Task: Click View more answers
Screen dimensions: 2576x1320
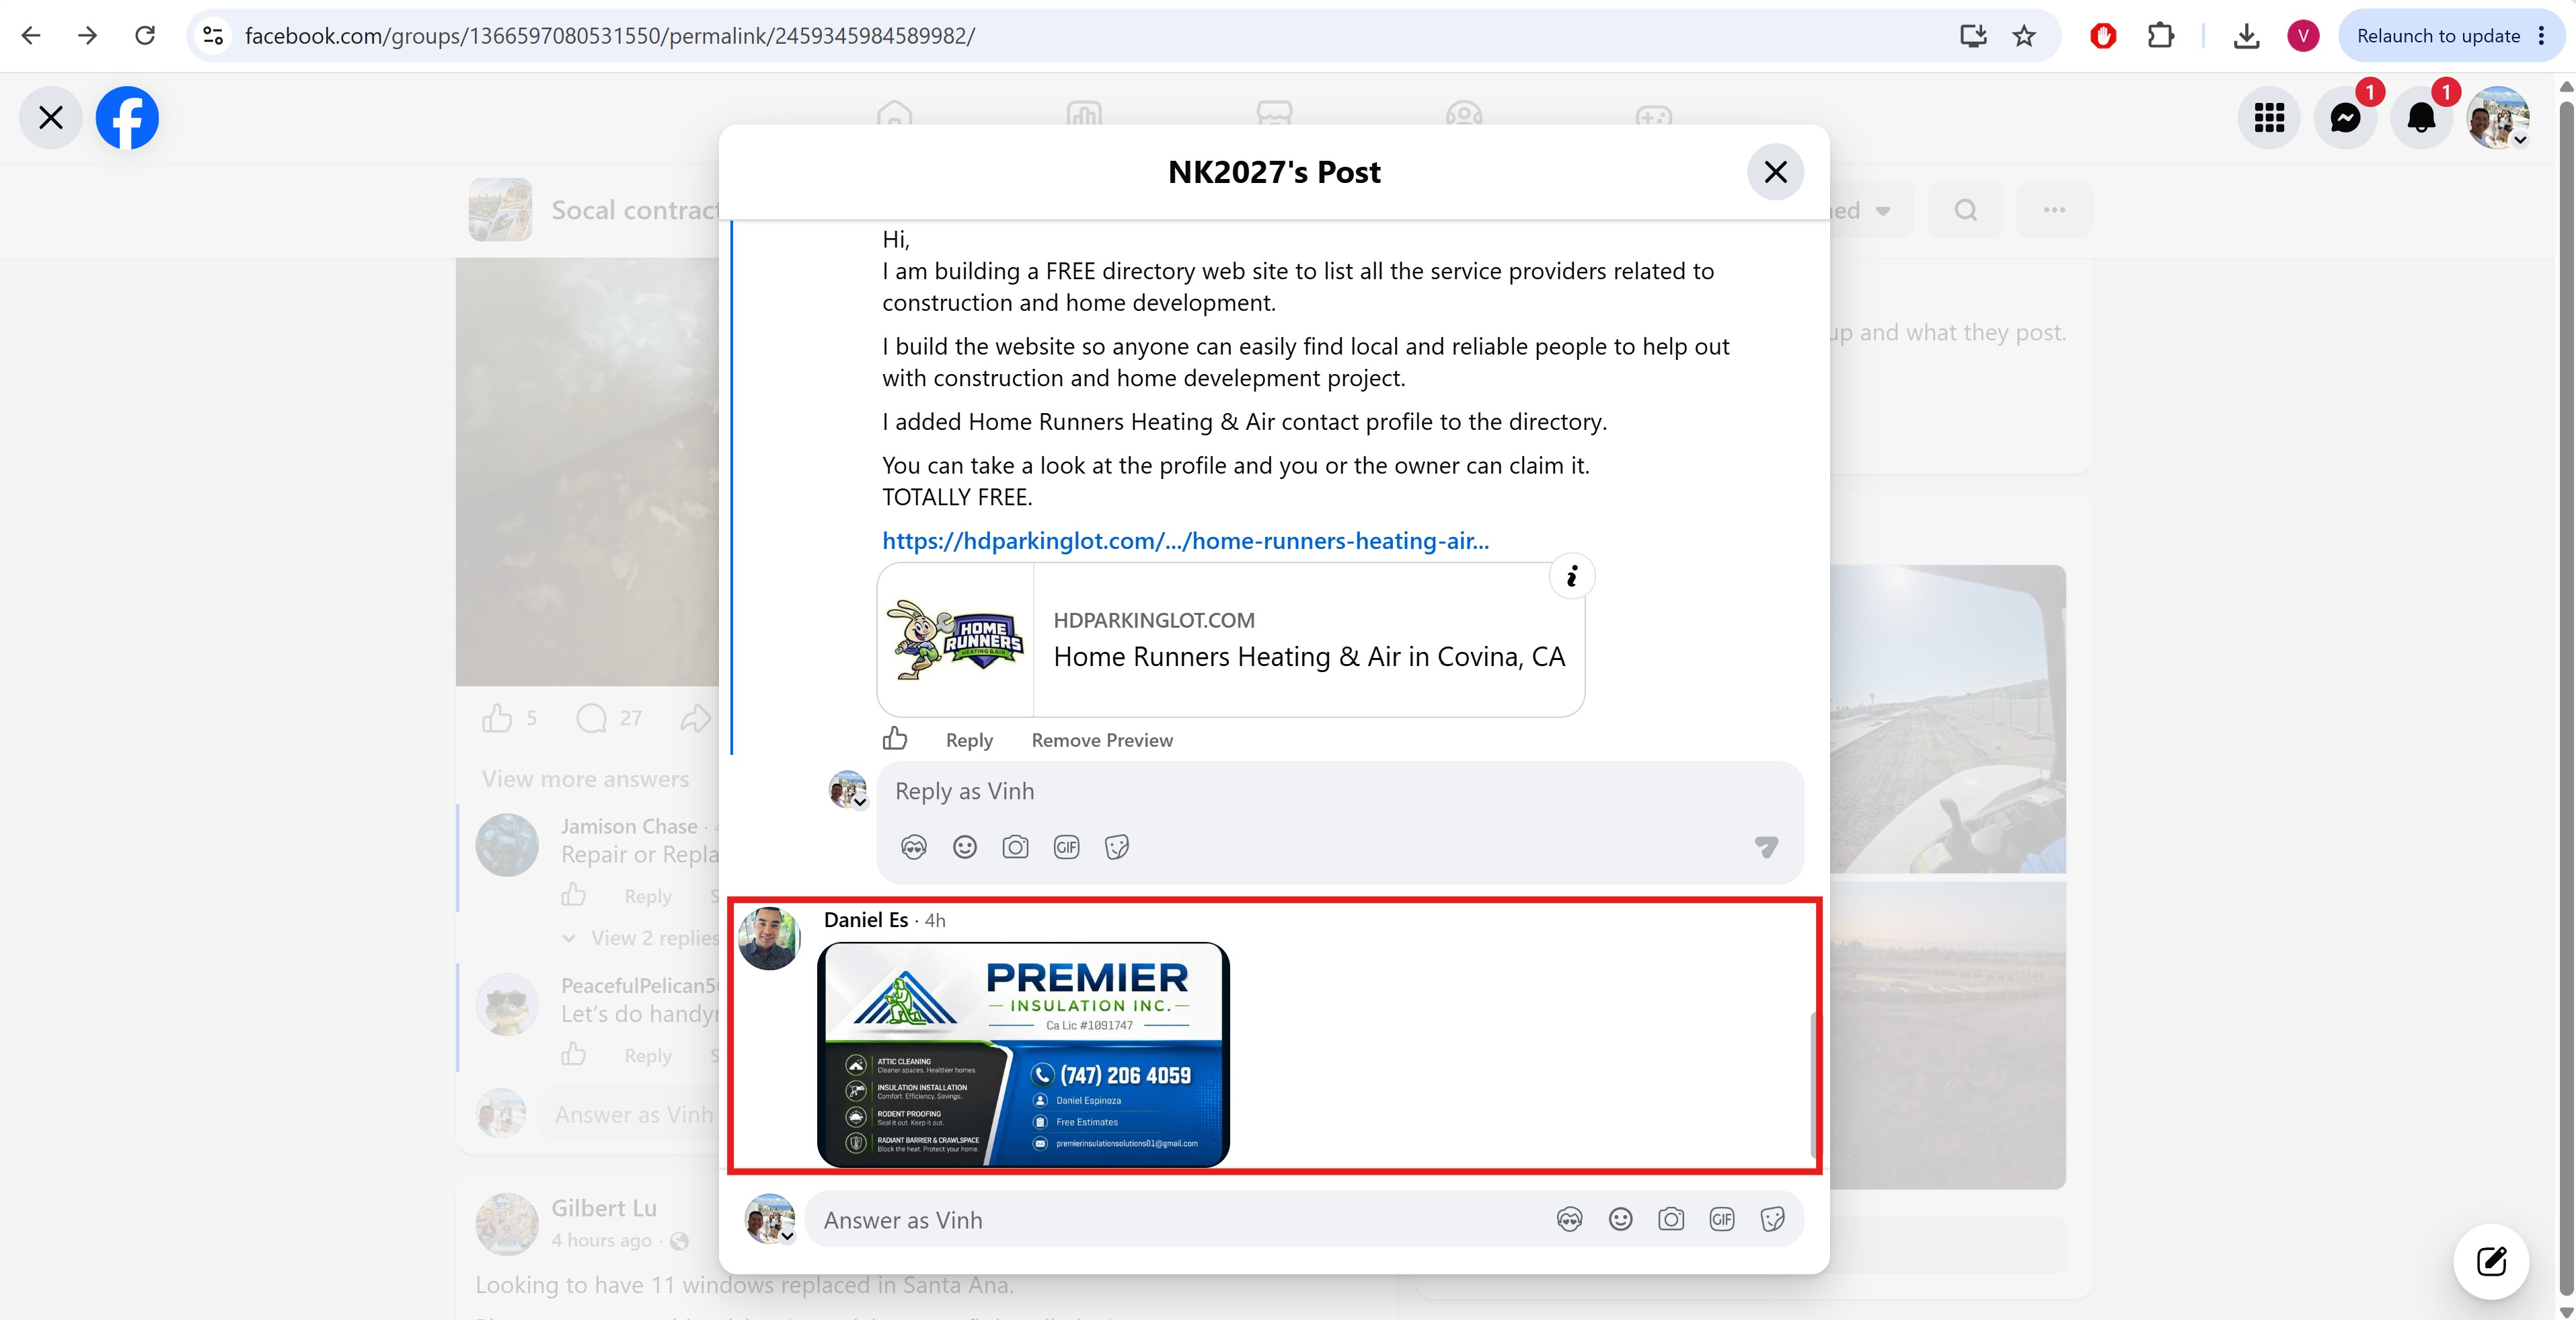Action: point(586,779)
